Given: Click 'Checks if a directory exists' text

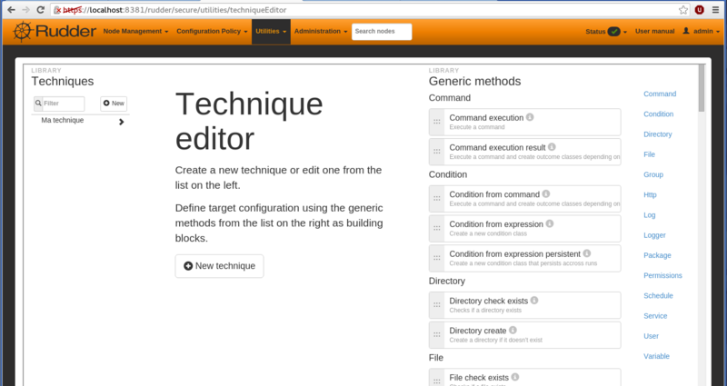Looking at the screenshot, I should (x=485, y=311).
